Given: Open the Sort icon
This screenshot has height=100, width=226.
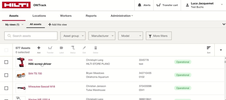Looking at the screenshot, I should point(209,48).
